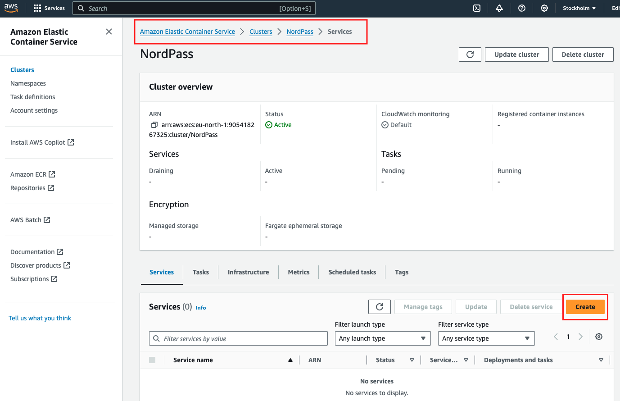Open the Stockholm region dropdown
Image resolution: width=620 pixels, height=401 pixels.
point(579,8)
